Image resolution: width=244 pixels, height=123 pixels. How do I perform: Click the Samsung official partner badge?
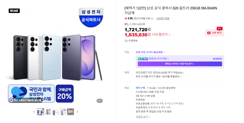click(x=91, y=17)
